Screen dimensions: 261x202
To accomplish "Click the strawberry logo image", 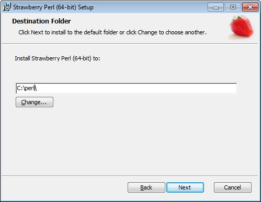I will tap(242, 27).
